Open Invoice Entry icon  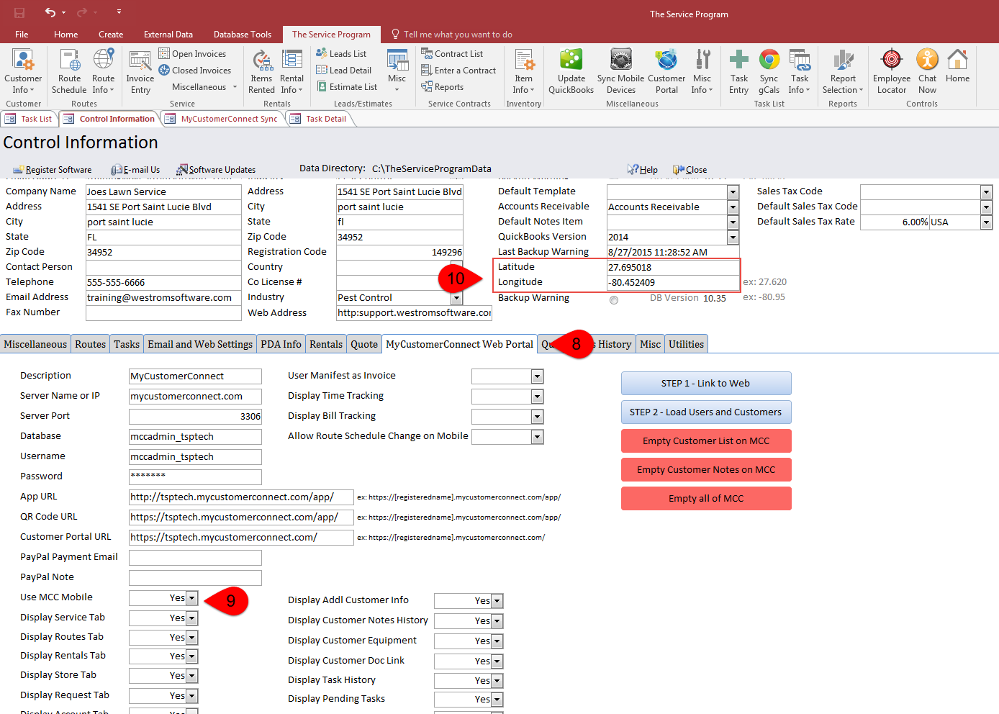point(140,71)
